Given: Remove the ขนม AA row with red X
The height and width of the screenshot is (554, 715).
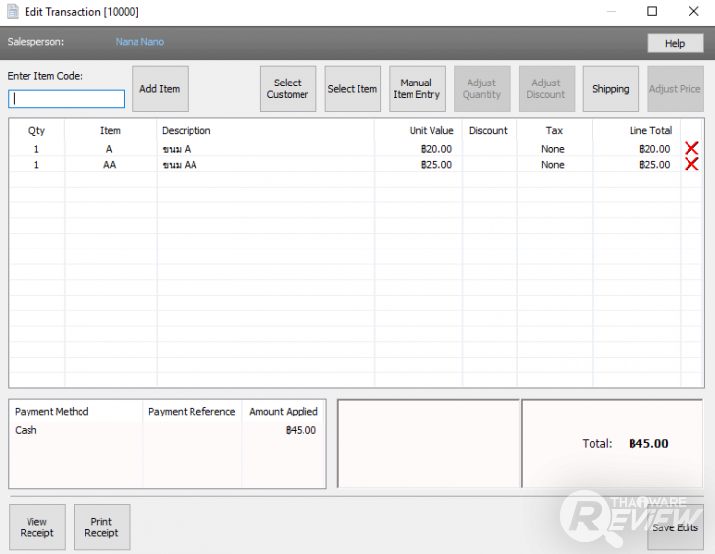Looking at the screenshot, I should (x=691, y=164).
